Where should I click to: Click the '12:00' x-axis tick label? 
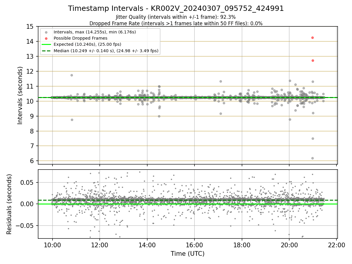point(100,245)
